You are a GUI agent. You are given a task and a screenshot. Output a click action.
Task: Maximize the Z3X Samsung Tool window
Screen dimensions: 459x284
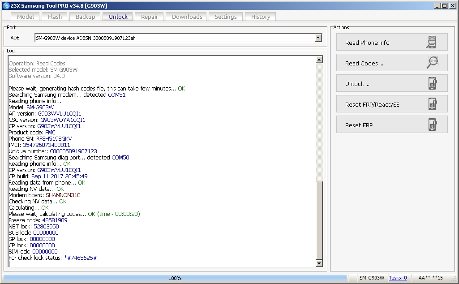coord(444,6)
